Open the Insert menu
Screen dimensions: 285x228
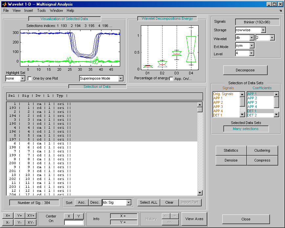(x=29, y=11)
